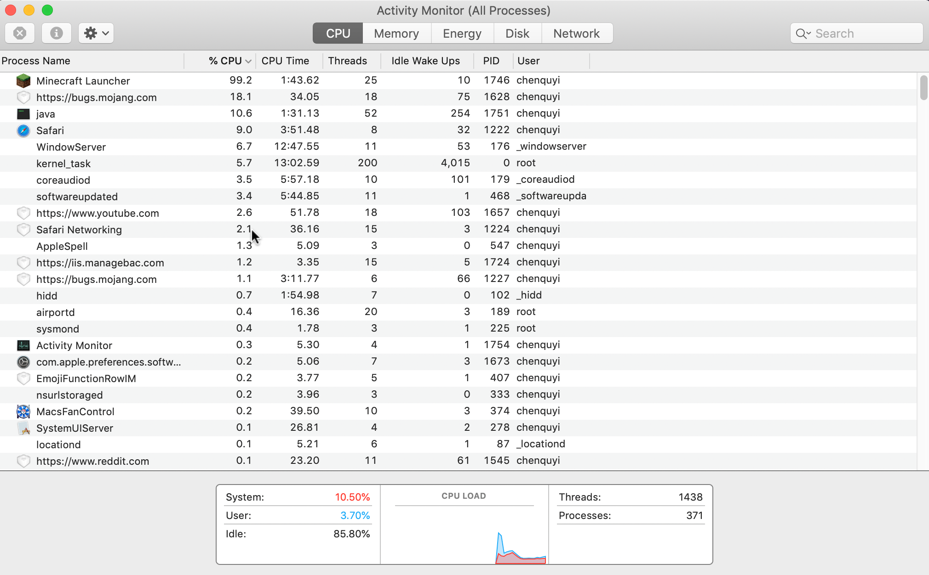Toggle sort order on % CPU column
Viewport: 929px width, 575px height.
229,61
